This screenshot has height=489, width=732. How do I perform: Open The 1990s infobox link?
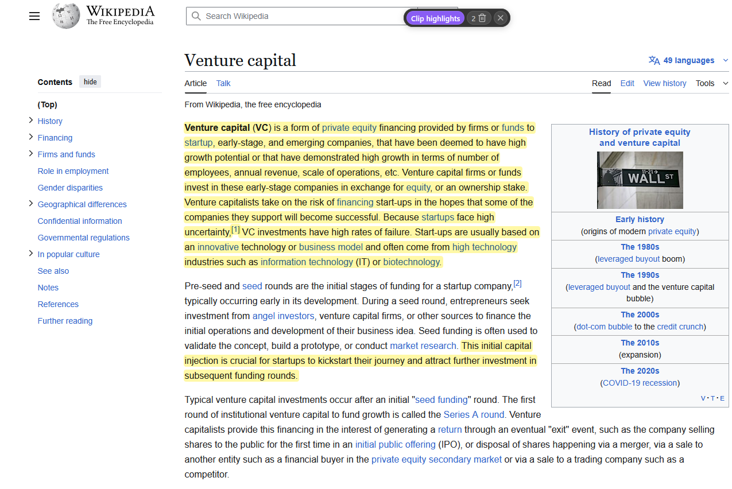[640, 275]
